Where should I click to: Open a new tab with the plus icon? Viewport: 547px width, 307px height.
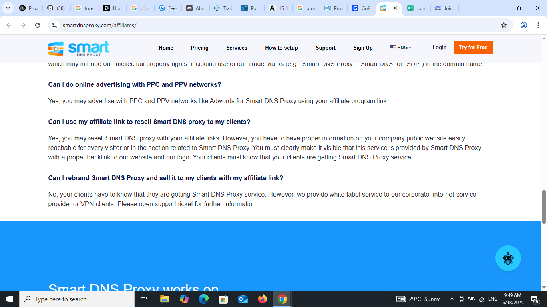[465, 8]
